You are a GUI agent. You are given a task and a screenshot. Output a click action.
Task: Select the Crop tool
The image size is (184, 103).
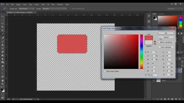[3, 31]
